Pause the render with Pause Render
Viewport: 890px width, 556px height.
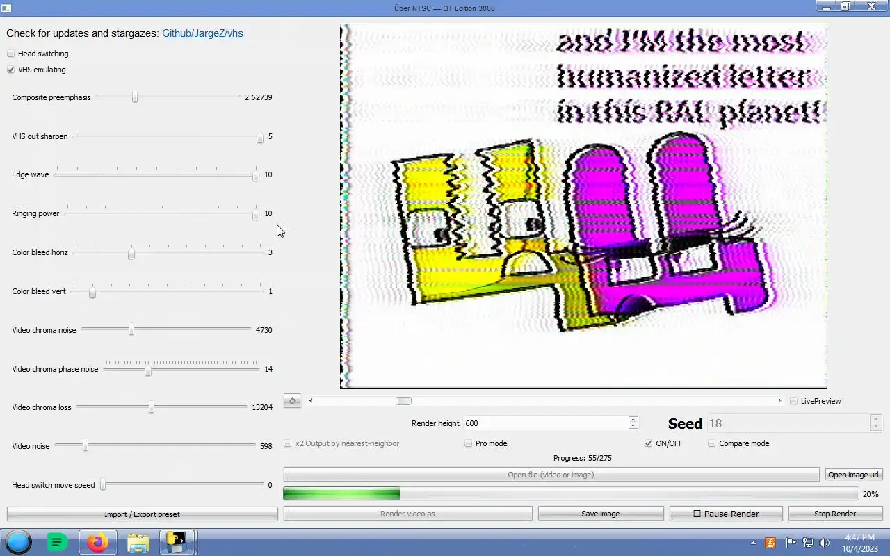(726, 514)
